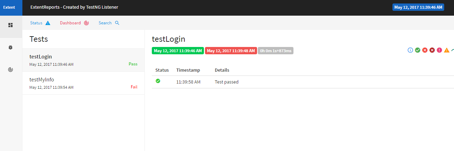Click the red Fail status label

coord(134,87)
